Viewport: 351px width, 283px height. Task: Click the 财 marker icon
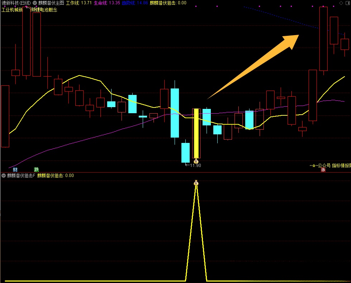coord(15,169)
